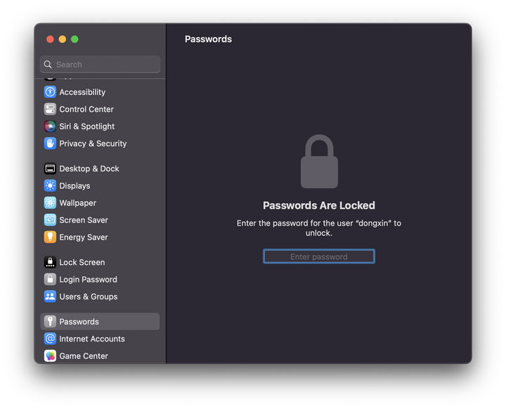Open Siri & Spotlight icon

pos(50,126)
